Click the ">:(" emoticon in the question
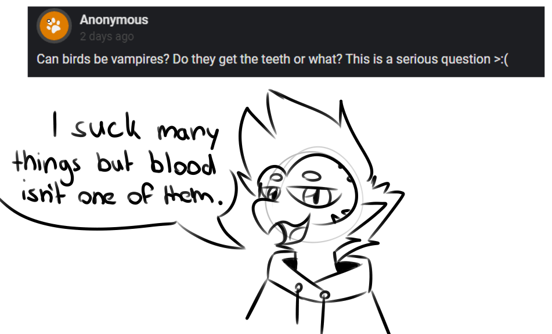The width and height of the screenshot is (552, 334). (501, 59)
